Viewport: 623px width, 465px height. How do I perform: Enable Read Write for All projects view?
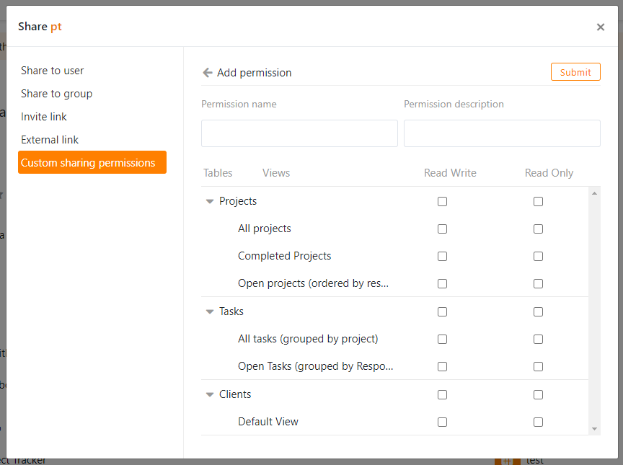(442, 229)
